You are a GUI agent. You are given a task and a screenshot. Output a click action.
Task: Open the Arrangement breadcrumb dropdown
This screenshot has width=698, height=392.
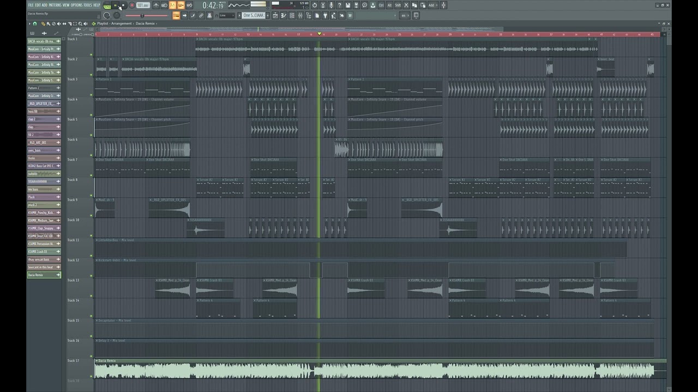click(121, 23)
